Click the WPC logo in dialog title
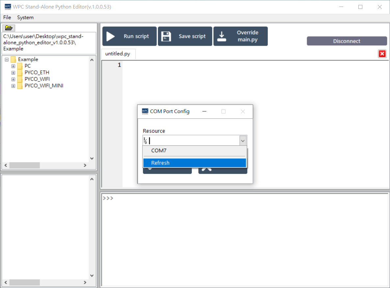 (x=145, y=111)
